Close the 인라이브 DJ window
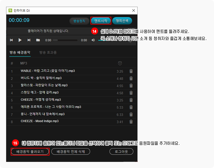 pyautogui.click(x=134, y=10)
